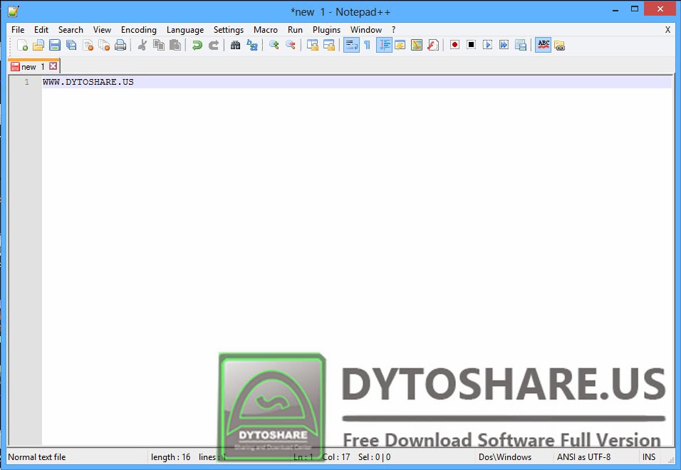The image size is (681, 470).
Task: Zoom in with the magnifier plus icon
Action: click(274, 45)
